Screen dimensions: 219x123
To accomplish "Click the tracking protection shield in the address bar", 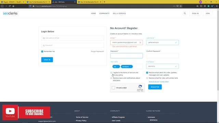I will (x=30, y=6).
